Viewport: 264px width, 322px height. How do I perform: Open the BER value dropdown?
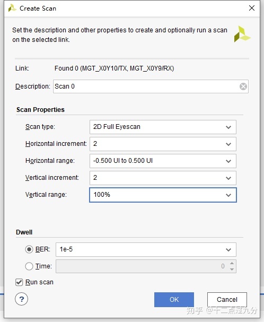click(x=146, y=249)
